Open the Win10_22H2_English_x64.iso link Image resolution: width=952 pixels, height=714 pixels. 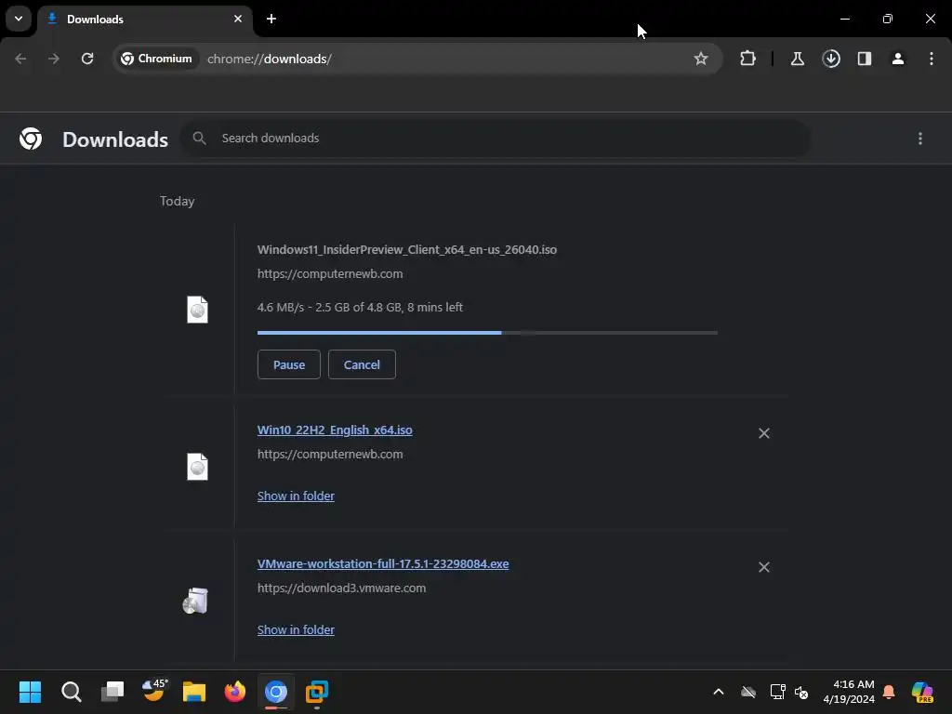(x=335, y=430)
